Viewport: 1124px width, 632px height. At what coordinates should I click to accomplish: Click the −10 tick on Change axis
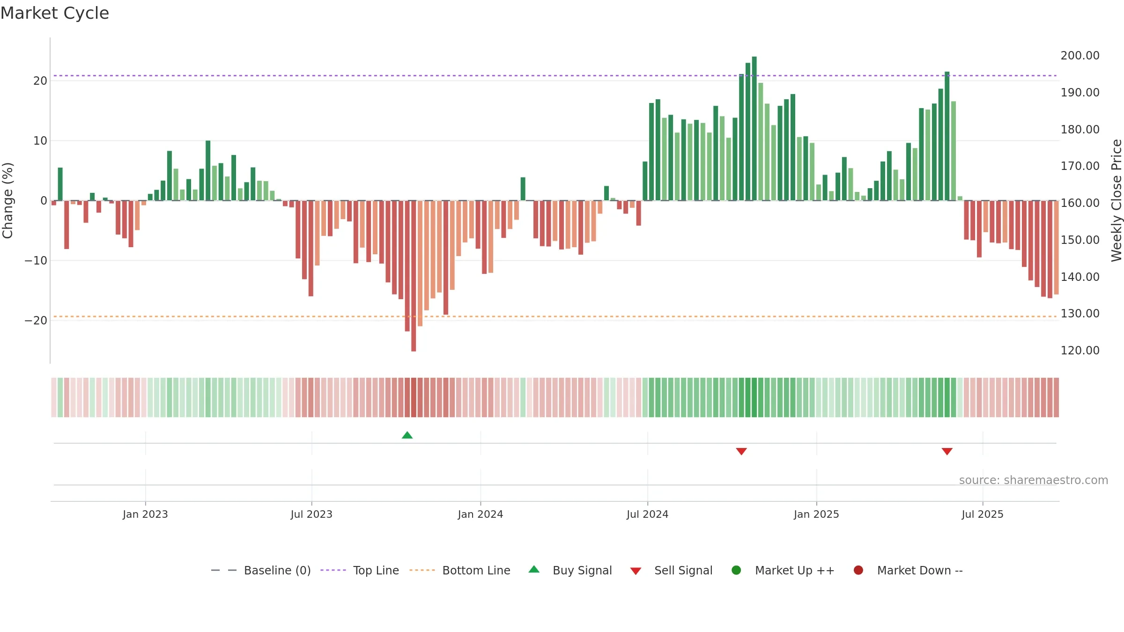pos(36,260)
